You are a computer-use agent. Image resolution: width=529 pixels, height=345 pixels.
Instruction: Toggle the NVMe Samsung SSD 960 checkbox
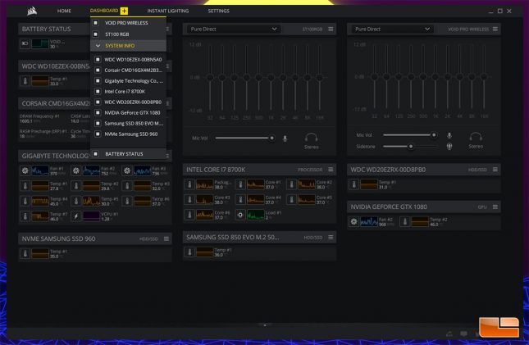pos(98,134)
